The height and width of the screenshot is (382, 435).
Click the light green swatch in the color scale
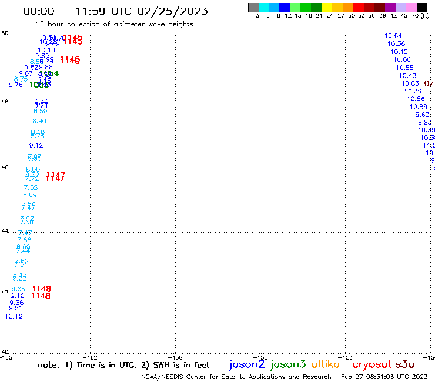click(295, 7)
